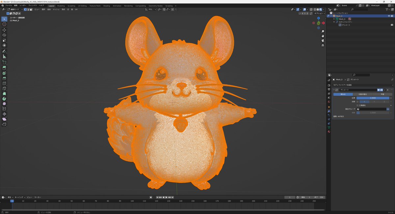Switch to the UV Editing workspace tab
Screen dimensions: 395x214
[x=82, y=6]
